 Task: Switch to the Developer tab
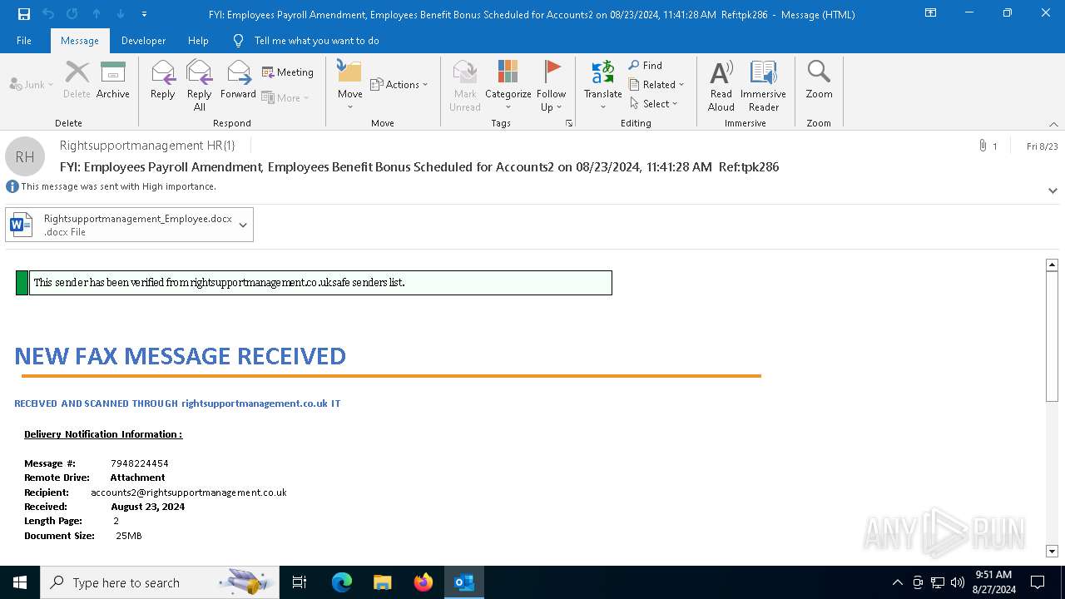point(143,41)
